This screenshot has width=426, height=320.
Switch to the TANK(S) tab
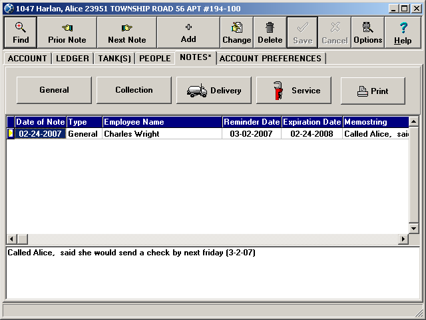116,59
